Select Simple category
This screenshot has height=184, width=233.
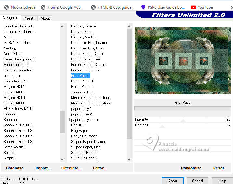[9, 158]
